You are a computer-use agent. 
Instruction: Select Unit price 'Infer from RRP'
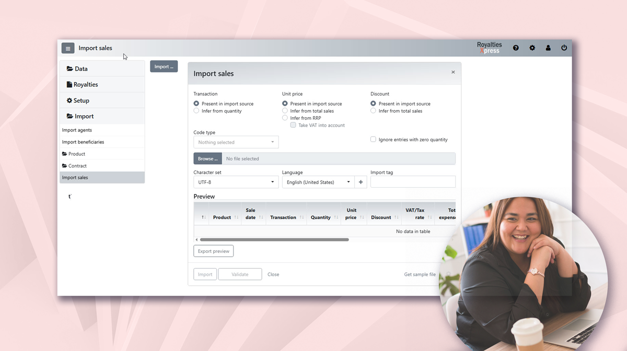click(285, 118)
